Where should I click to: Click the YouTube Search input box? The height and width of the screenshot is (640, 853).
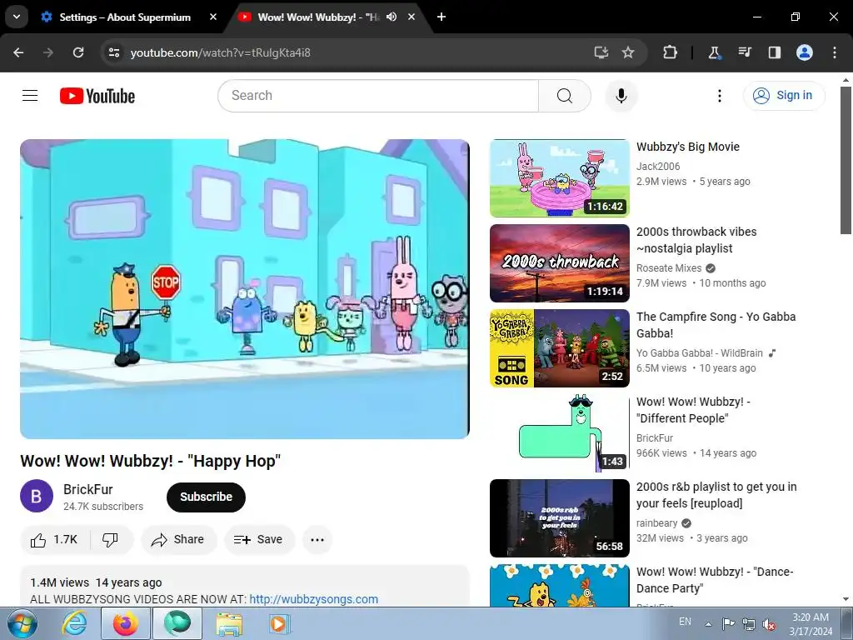pyautogui.click(x=379, y=96)
